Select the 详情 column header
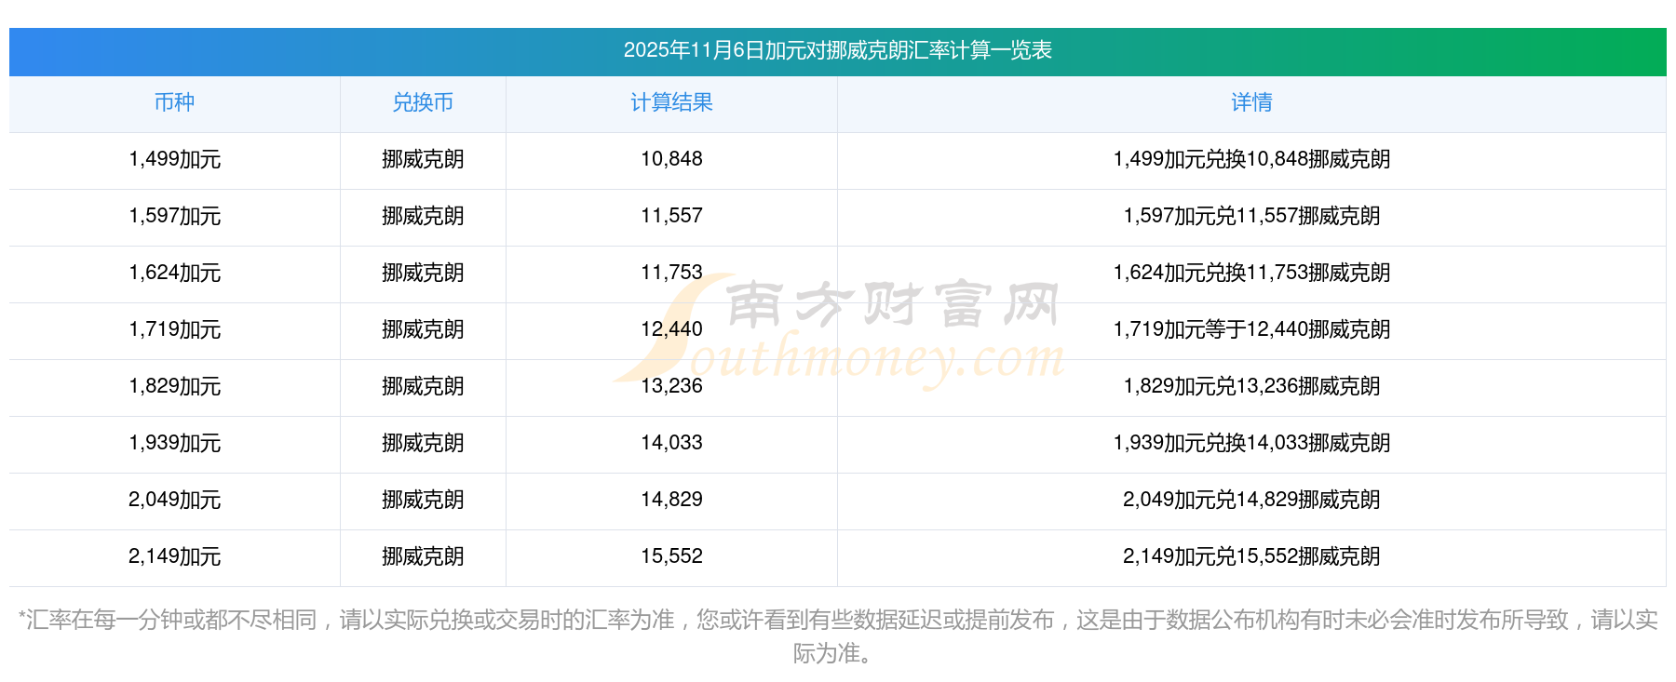 1251,103
